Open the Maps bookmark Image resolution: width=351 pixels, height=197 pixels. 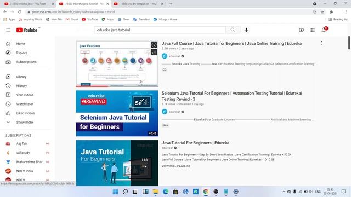click(107, 20)
